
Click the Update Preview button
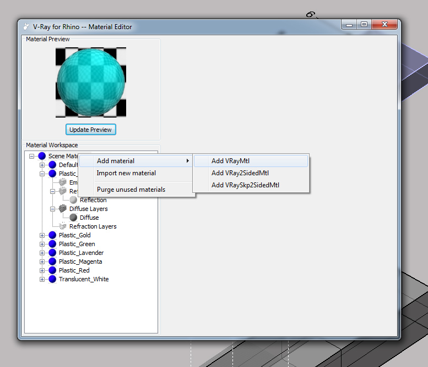tap(91, 130)
